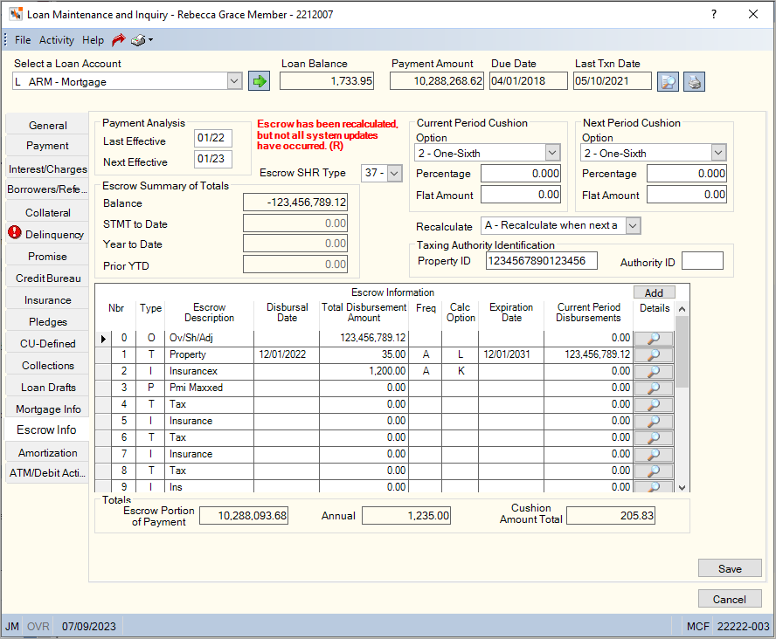
Task: Select the Escrow Info tab
Action: (46, 430)
